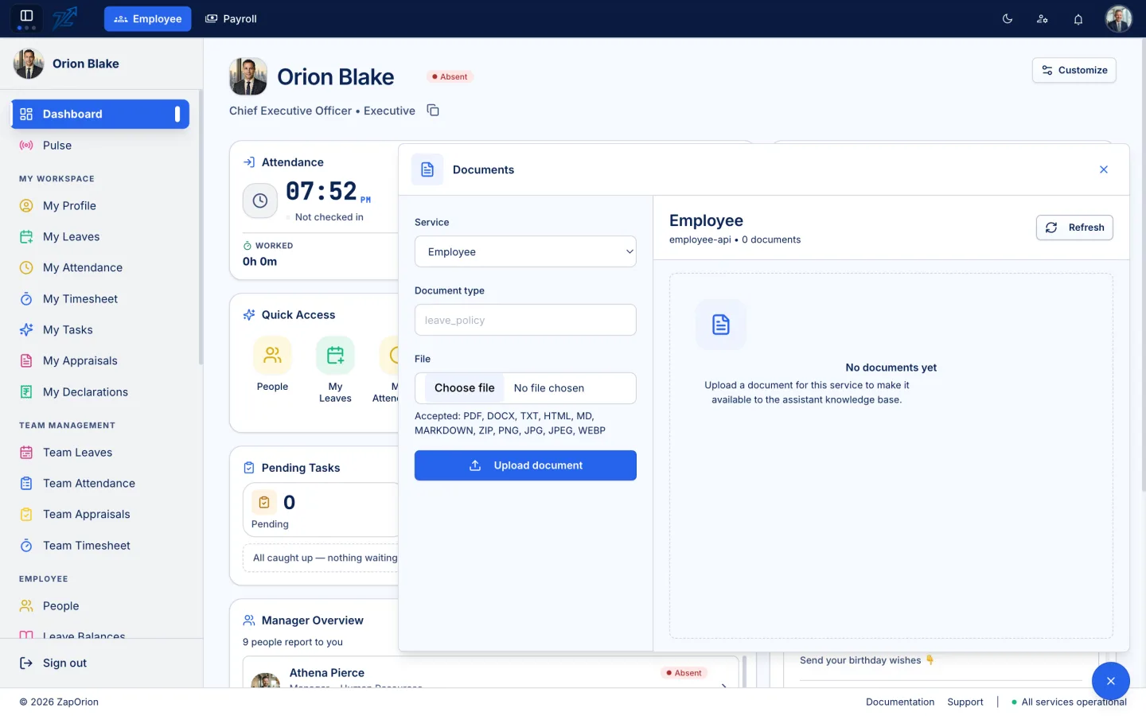Click the Team Leaves calendar icon
Screen dimensions: 1146x716
(x=26, y=452)
